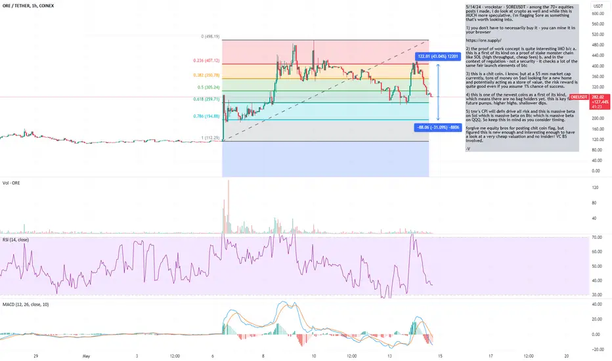Select the Fib level label 1 (112.29)
Viewport: 612px width, 361px height.
210,138
